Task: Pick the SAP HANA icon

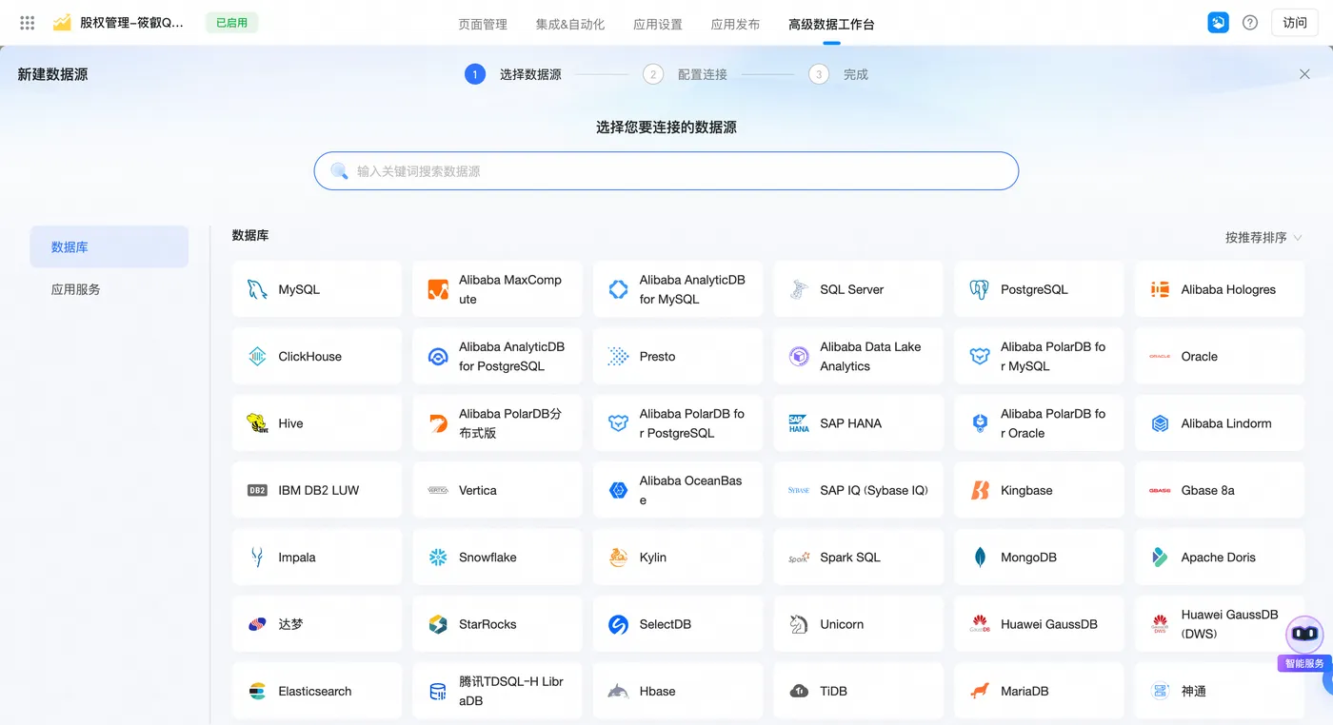Action: [x=799, y=423]
